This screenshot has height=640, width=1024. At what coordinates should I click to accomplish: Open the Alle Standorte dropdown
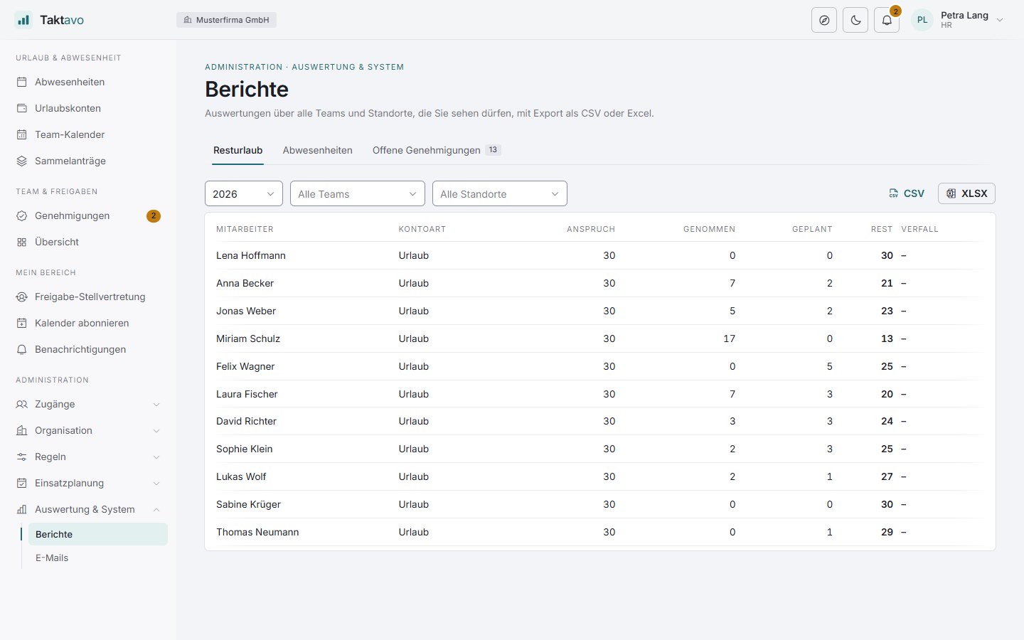coord(500,193)
